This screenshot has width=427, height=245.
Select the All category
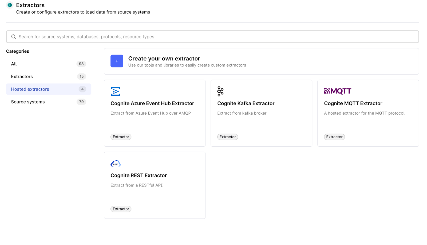(49, 64)
